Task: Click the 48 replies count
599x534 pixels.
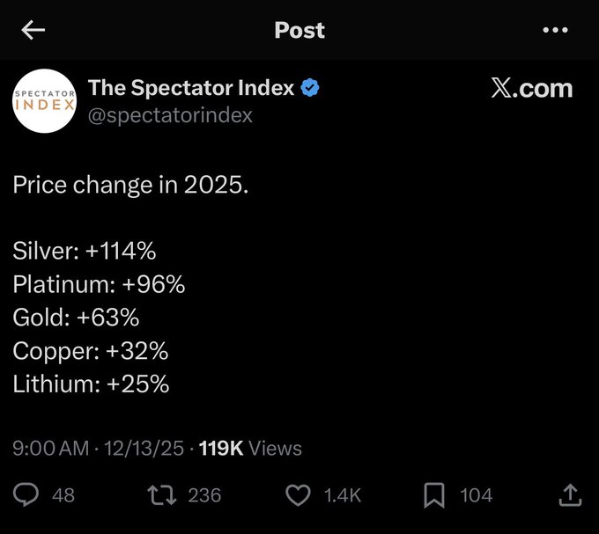Action: point(63,495)
